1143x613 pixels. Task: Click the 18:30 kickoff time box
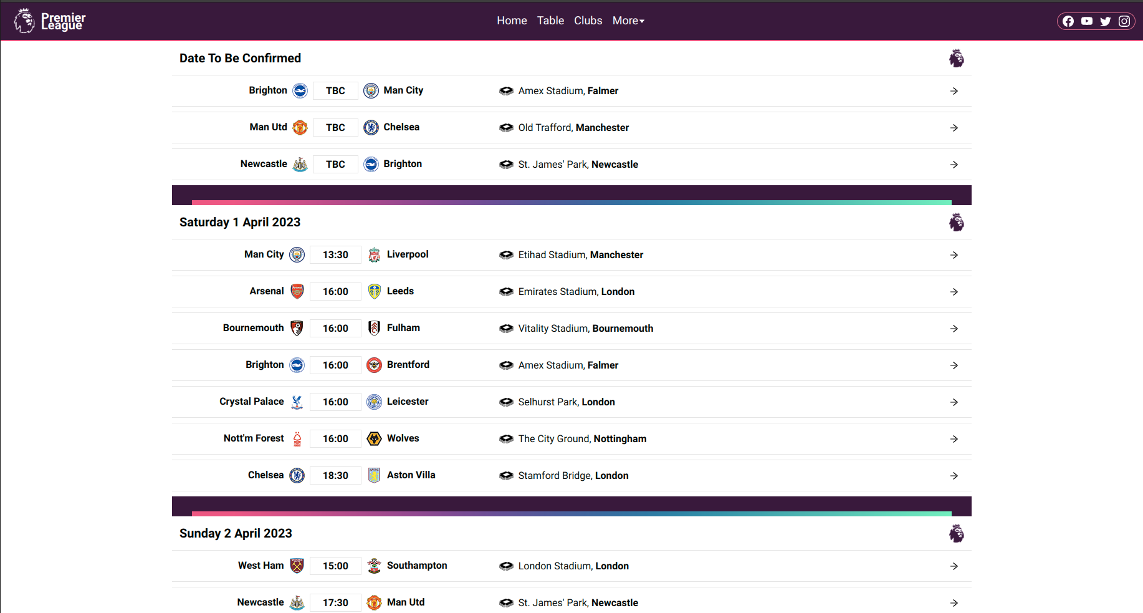[335, 475]
